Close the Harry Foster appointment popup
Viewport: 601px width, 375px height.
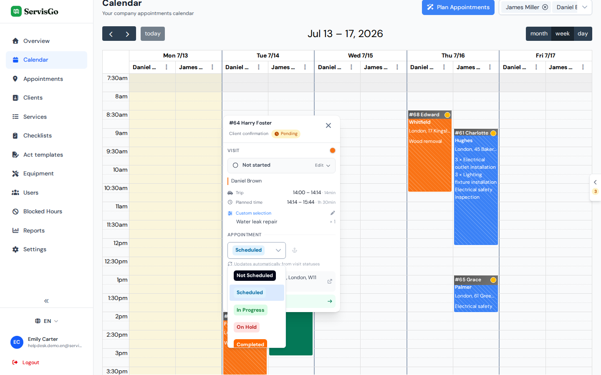coord(328,125)
